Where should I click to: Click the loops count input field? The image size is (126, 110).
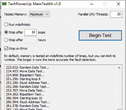30,32
